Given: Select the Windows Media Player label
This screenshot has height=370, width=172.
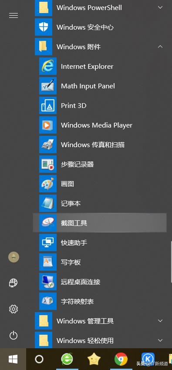Looking at the screenshot, I should (x=97, y=125).
